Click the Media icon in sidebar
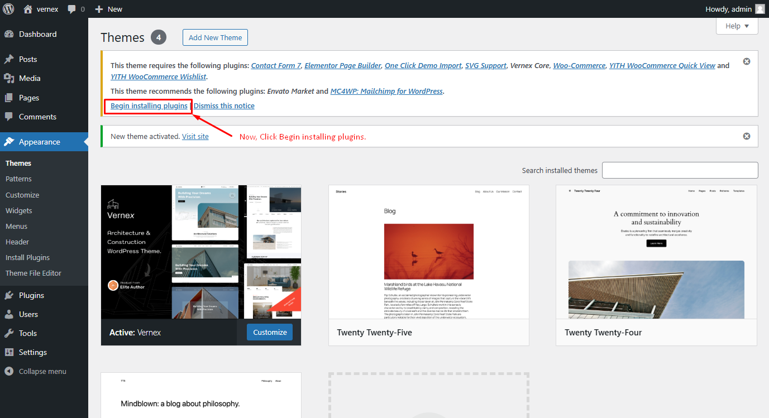The width and height of the screenshot is (769, 418). tap(9, 78)
